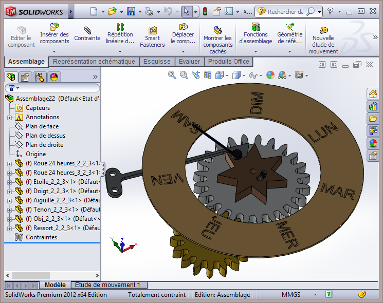Open Répétition linéaire dropdown arrow
Viewport: 383px width, 303px height.
pyautogui.click(x=120, y=51)
